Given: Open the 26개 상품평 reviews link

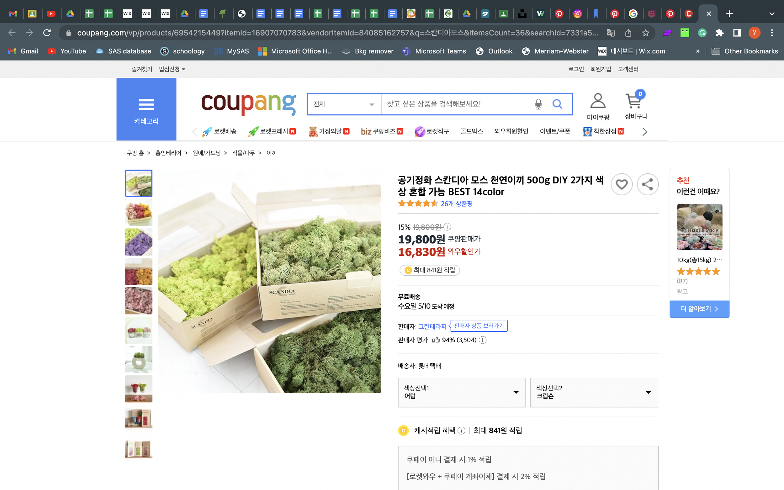Looking at the screenshot, I should click(x=456, y=203).
